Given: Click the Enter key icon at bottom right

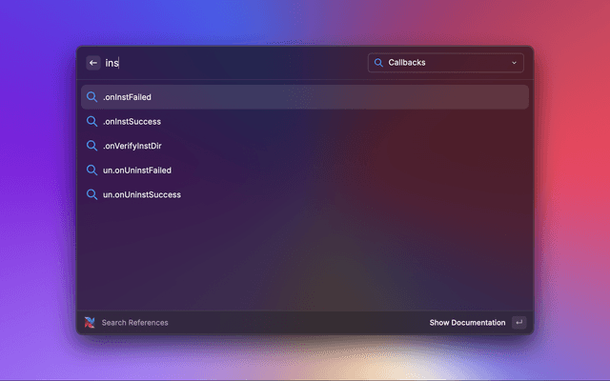Looking at the screenshot, I should (518, 323).
